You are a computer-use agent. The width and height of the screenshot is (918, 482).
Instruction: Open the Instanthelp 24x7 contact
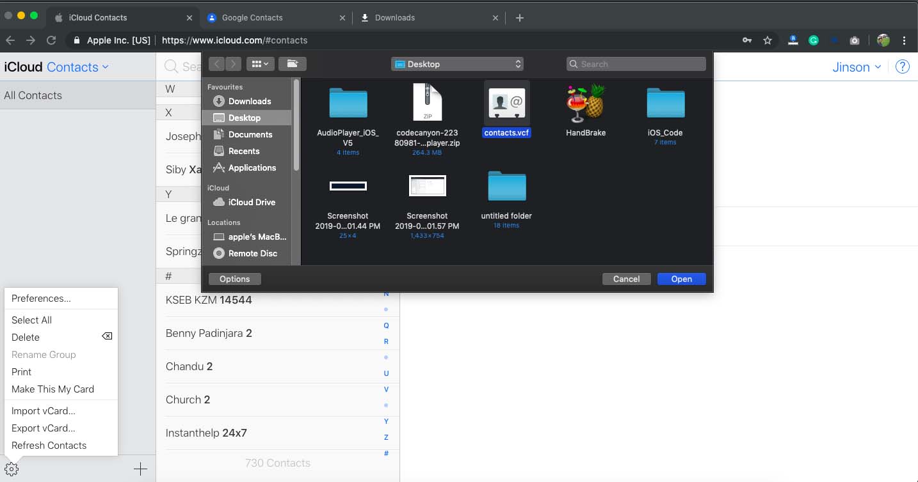point(278,433)
